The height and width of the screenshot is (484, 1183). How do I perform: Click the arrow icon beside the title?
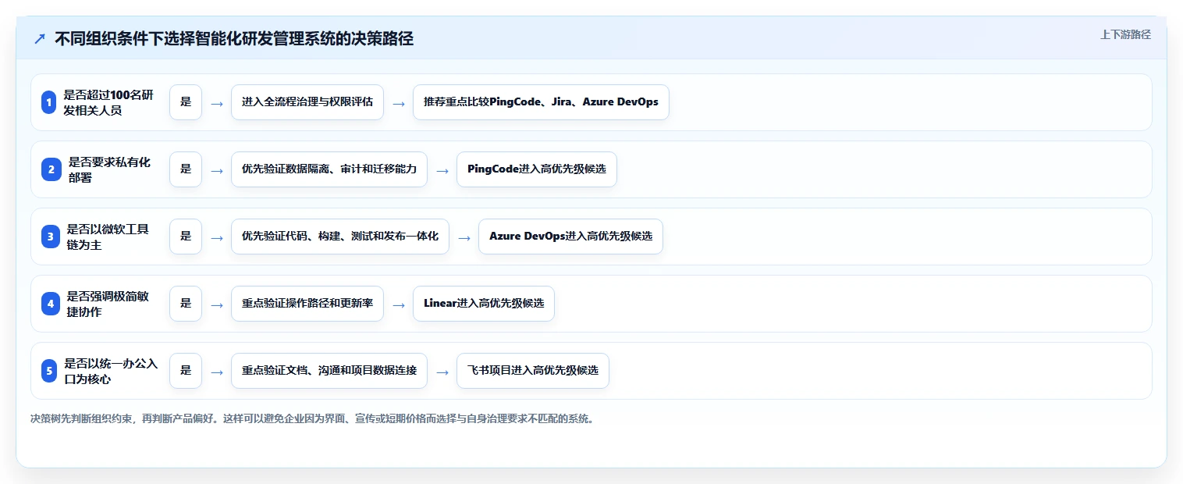pyautogui.click(x=40, y=39)
